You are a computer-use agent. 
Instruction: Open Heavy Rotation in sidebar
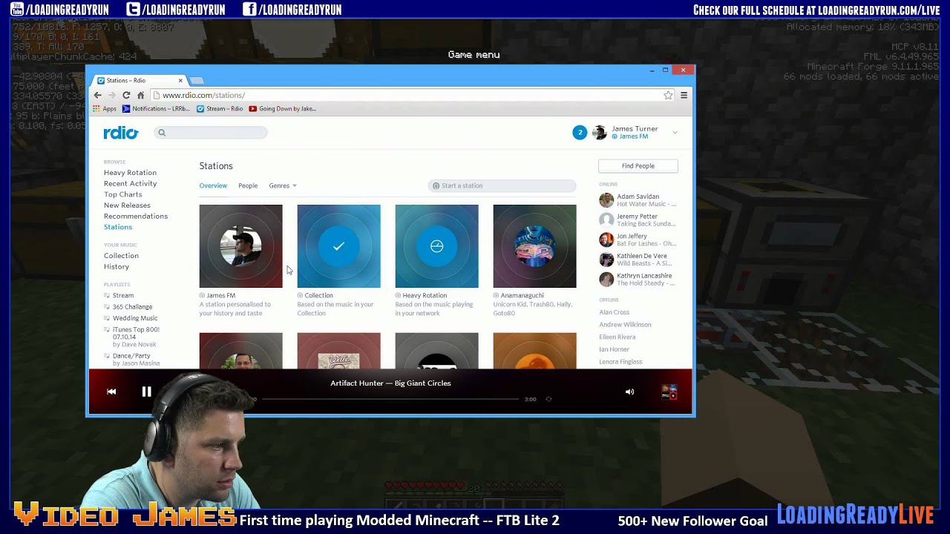pyautogui.click(x=130, y=173)
